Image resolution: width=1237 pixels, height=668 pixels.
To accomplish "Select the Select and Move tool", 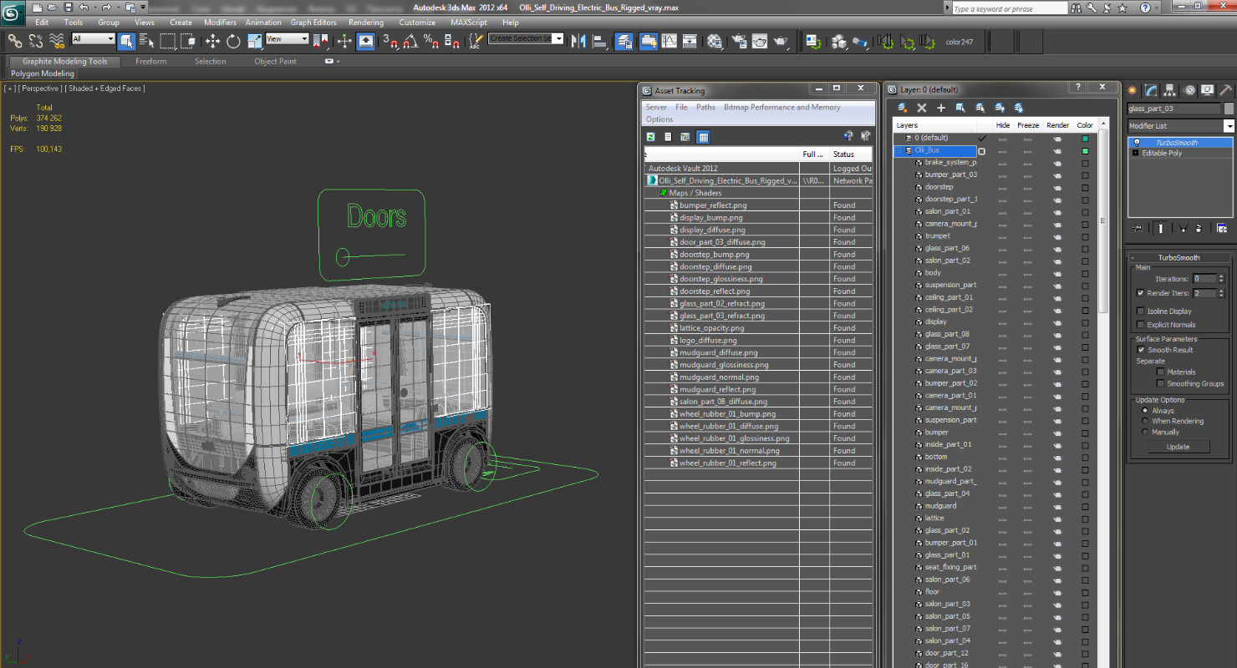I will [x=212, y=41].
